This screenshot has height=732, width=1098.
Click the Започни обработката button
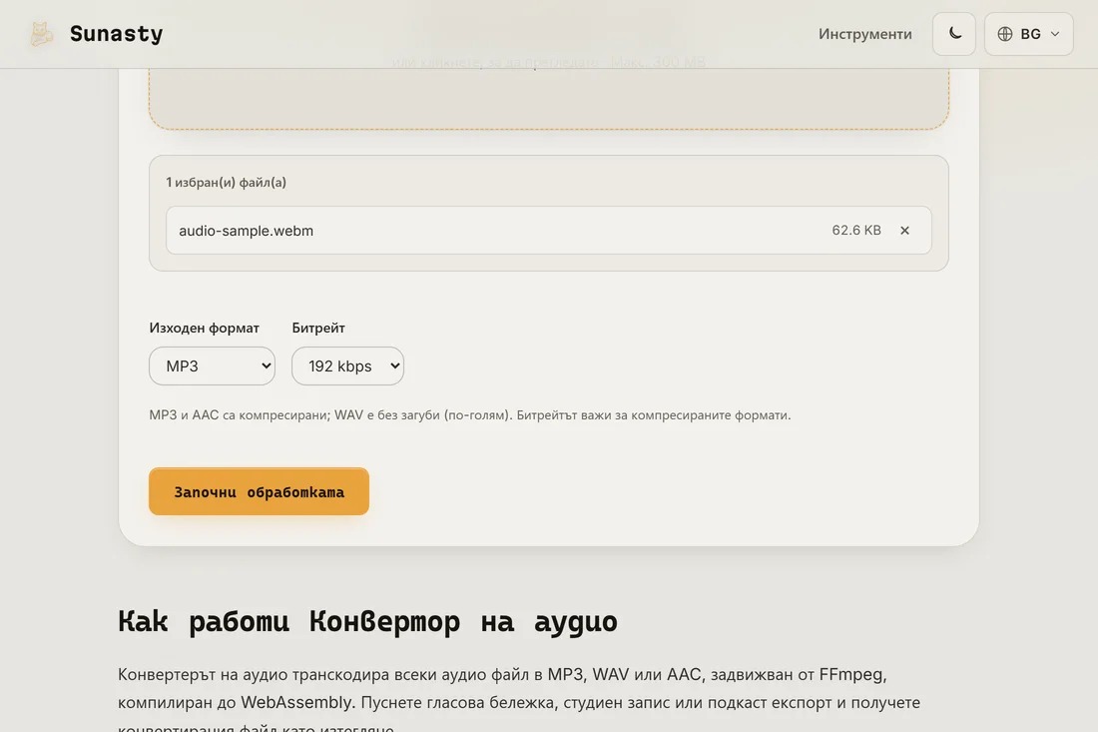click(x=259, y=491)
